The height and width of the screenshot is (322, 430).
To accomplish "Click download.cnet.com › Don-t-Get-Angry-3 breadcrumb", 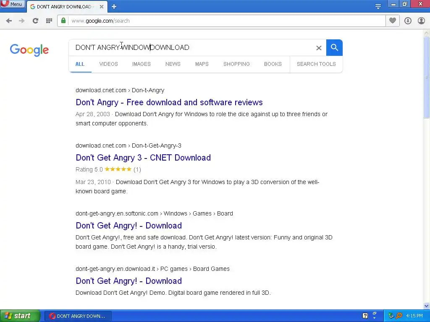I will [x=128, y=145].
